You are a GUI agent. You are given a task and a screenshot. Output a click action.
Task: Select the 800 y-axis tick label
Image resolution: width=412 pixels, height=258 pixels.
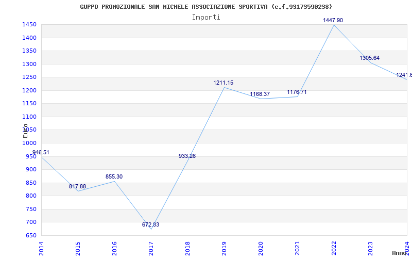pyautogui.click(x=31, y=196)
